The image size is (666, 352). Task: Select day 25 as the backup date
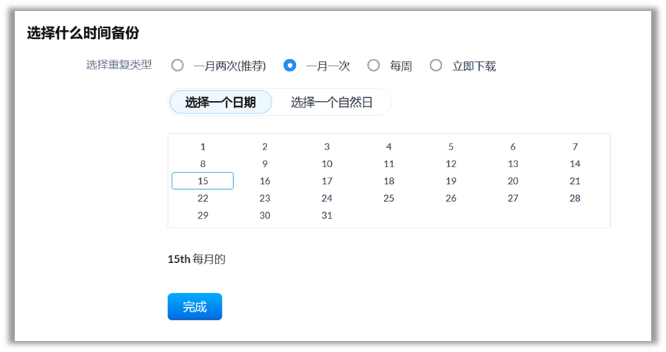[x=389, y=198]
